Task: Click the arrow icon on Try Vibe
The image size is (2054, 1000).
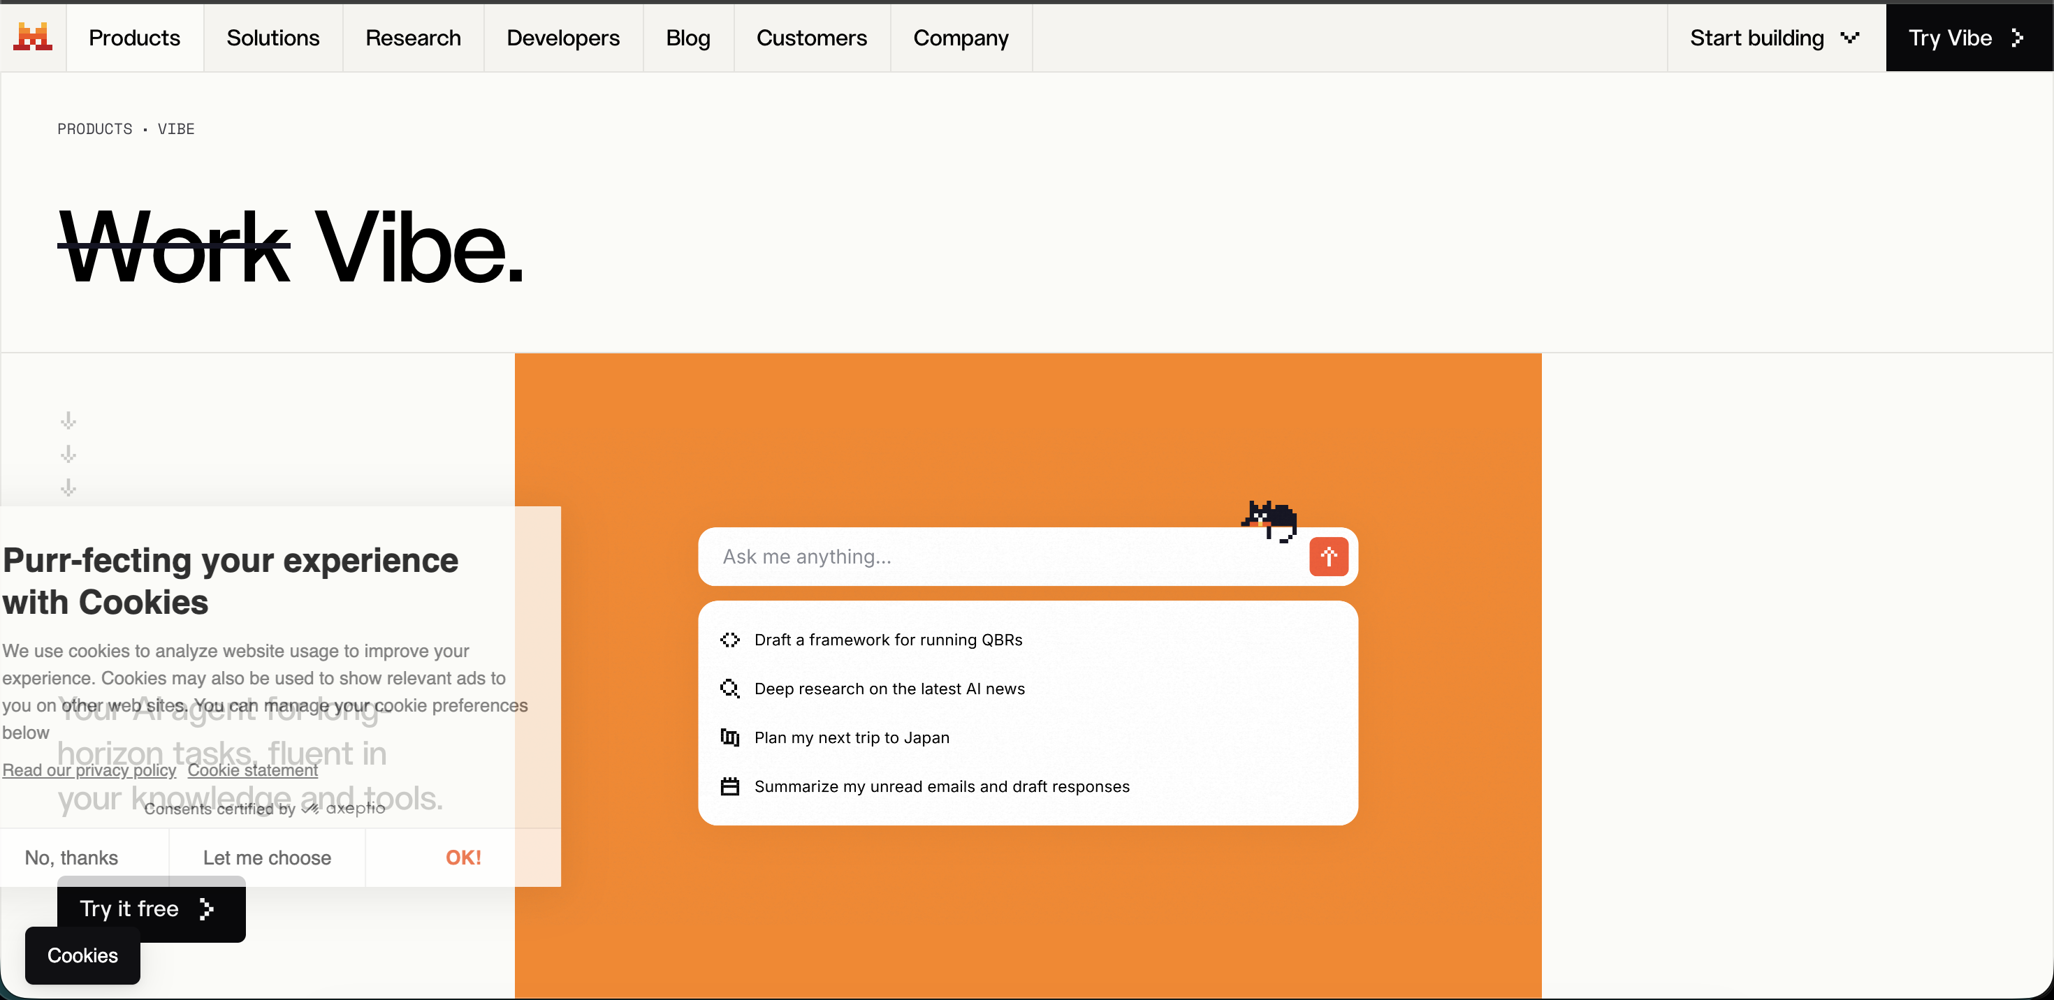Action: [2018, 38]
